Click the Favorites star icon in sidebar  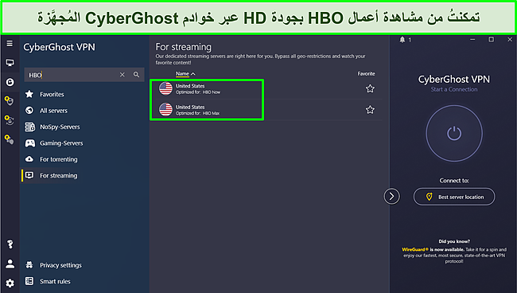[29, 94]
